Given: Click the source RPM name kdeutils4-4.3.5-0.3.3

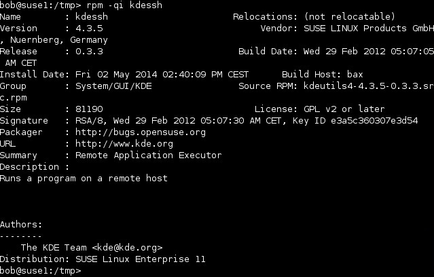Looking at the screenshot, I should pos(362,86).
